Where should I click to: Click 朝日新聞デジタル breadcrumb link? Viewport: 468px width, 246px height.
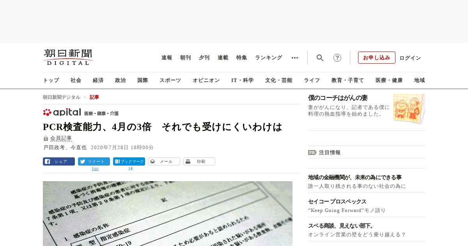pyautogui.click(x=62, y=97)
